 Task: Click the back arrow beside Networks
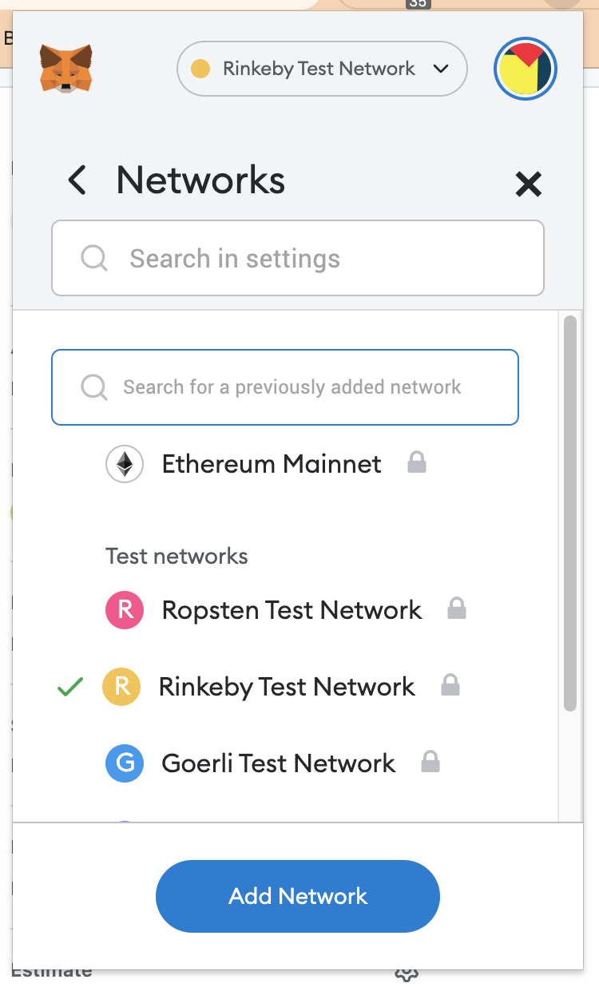pos(77,180)
